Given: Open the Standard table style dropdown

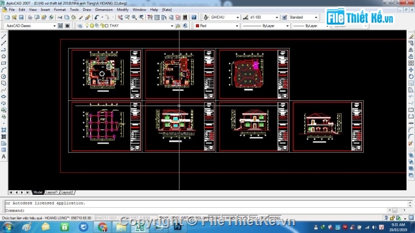Looking at the screenshot, I should coord(316,17).
